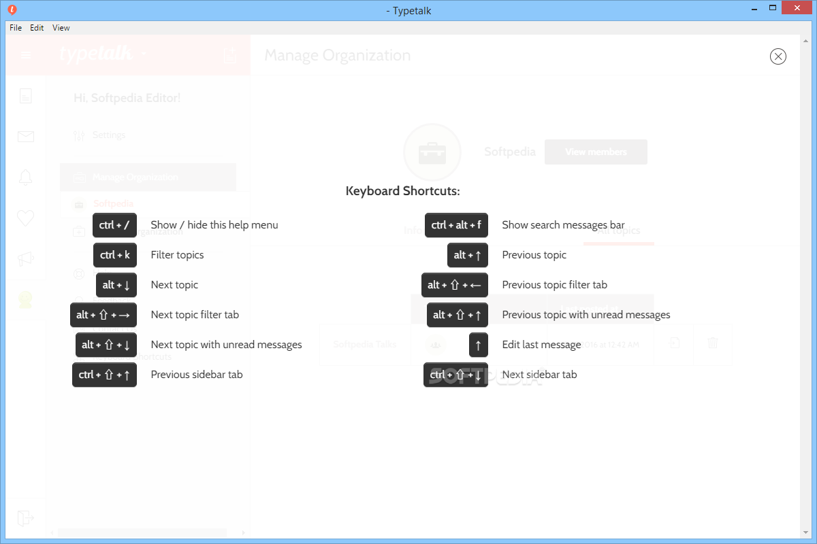The image size is (817, 544).
Task: Click the 'Next topic filter tab' label
Action: tap(195, 315)
